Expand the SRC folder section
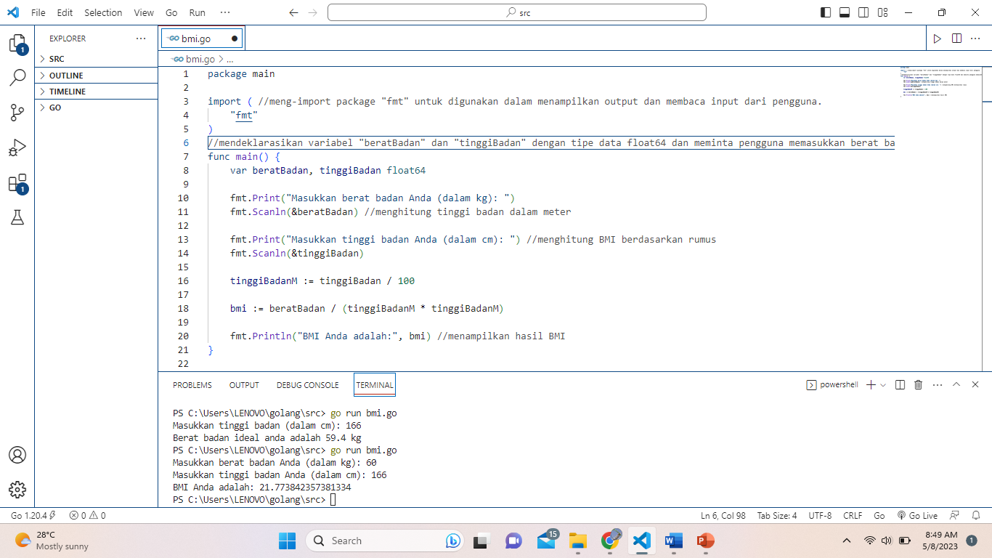 point(96,59)
